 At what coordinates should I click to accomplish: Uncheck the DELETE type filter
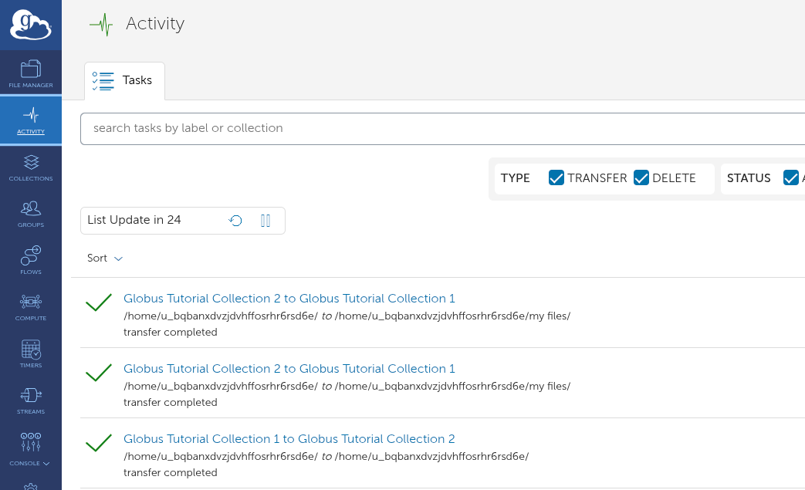[x=641, y=178]
